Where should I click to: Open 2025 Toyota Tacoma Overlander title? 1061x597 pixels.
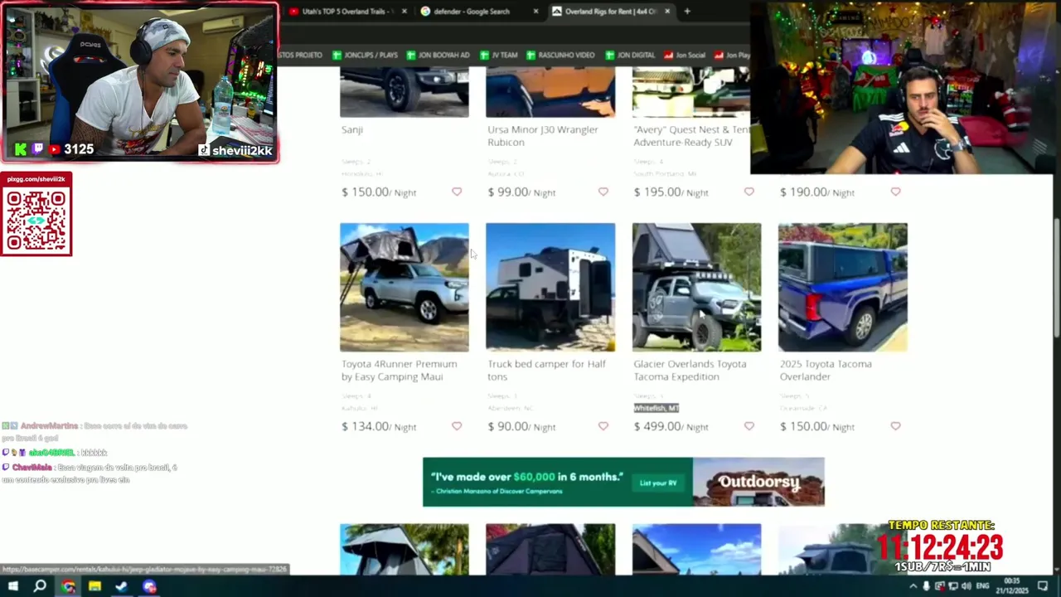(x=826, y=370)
